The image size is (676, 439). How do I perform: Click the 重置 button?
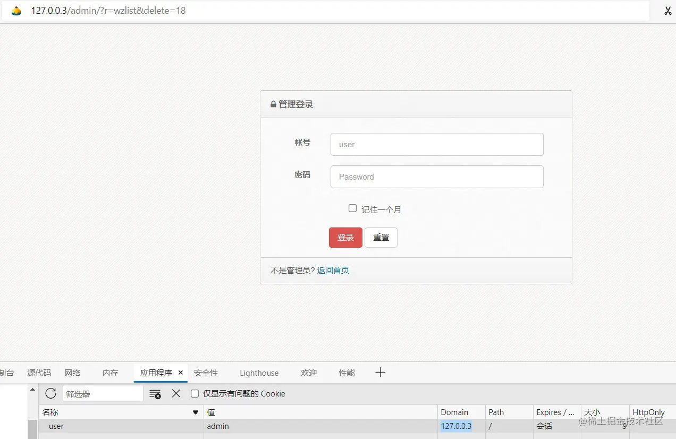tap(381, 238)
